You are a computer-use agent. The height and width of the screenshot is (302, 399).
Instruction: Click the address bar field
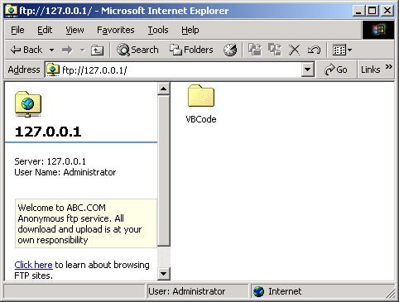[x=180, y=70]
